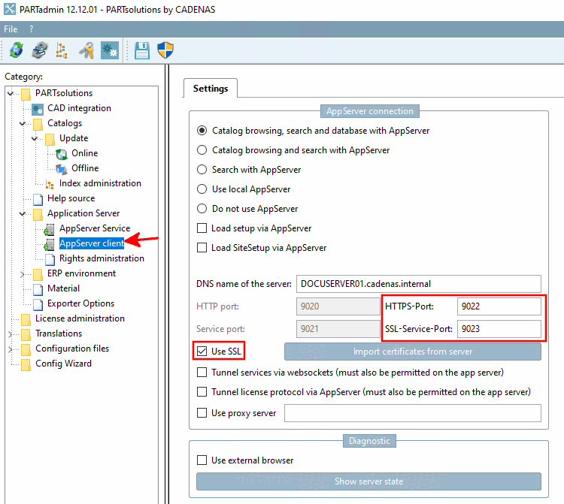Select Use local AppServer option

pyautogui.click(x=202, y=189)
